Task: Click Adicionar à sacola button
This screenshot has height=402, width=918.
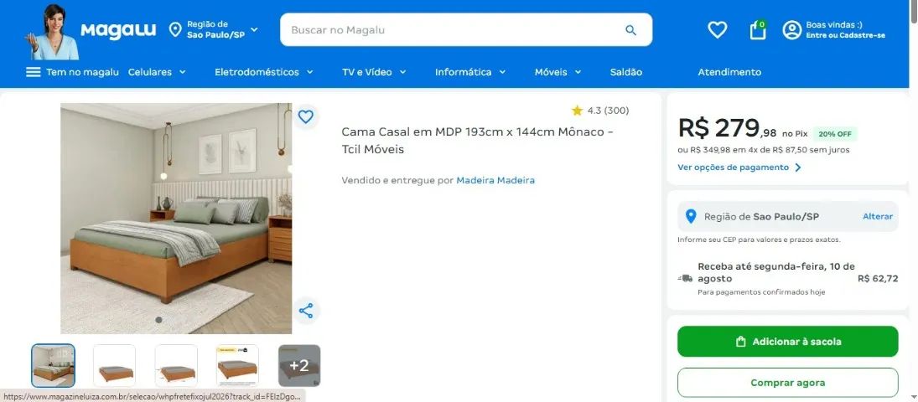Action: tap(787, 341)
